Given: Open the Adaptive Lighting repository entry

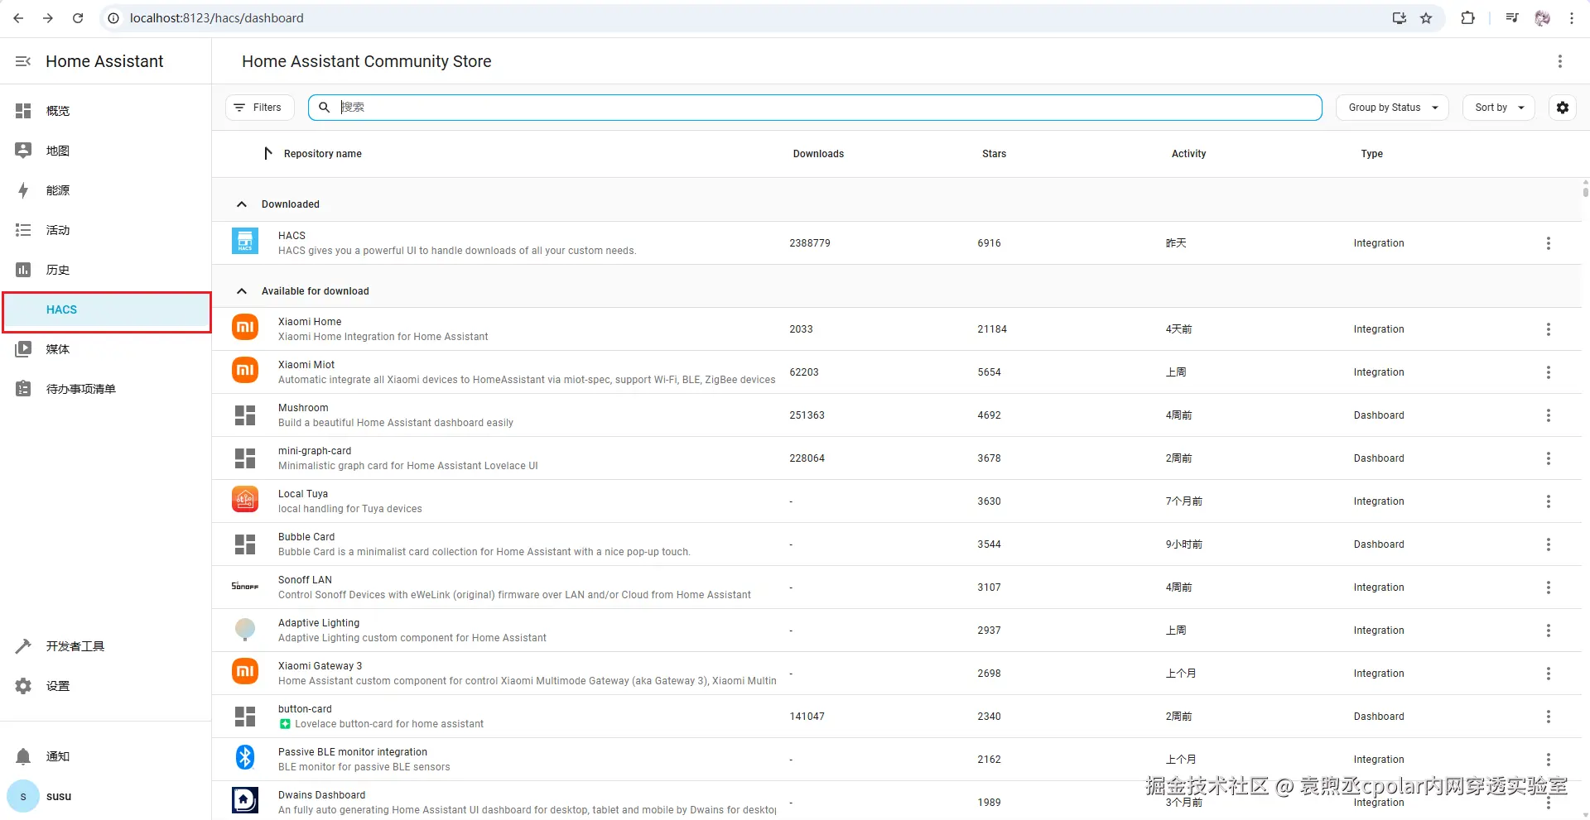Looking at the screenshot, I should [897, 631].
